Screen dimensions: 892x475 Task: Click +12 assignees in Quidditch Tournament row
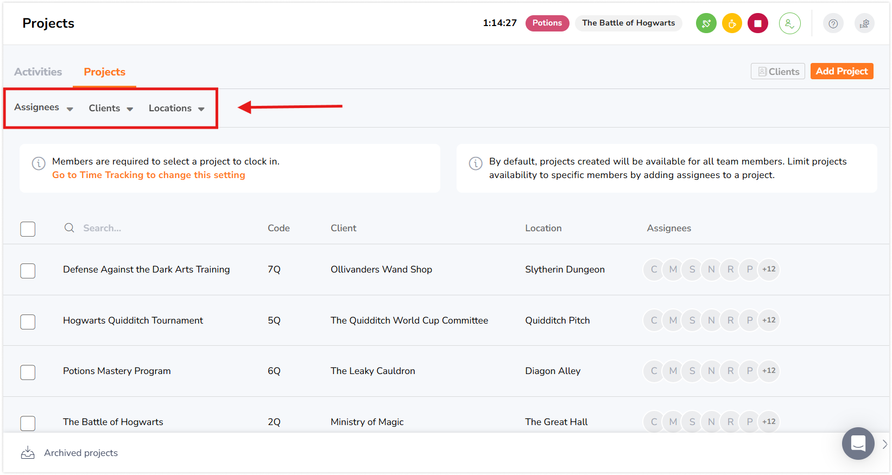click(769, 320)
